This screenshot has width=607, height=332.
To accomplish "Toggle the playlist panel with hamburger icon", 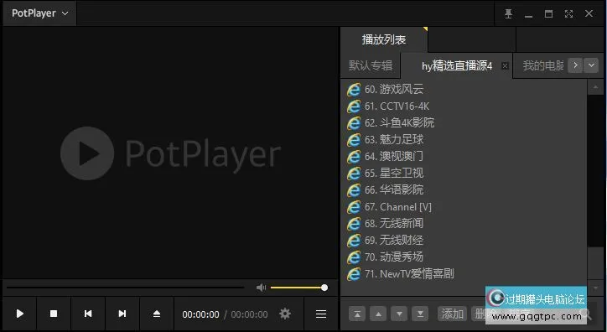I will click(x=321, y=314).
